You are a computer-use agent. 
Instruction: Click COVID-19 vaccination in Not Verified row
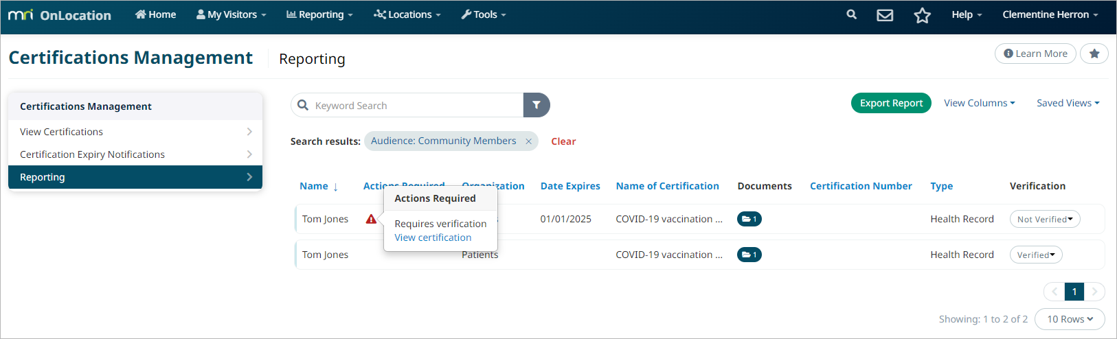tap(669, 219)
